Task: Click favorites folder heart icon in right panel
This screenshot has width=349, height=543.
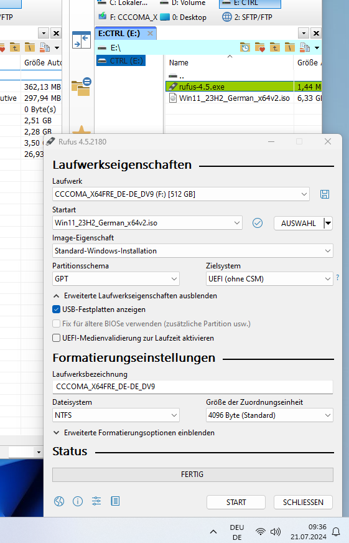Action: 260,47
